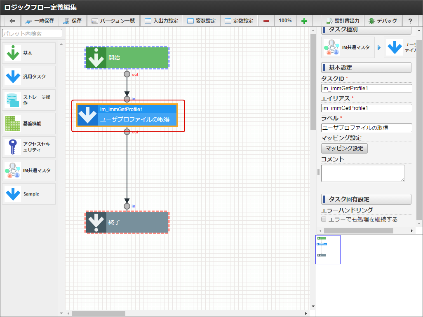Screen dimensions: 423x317
Task: Click the properties panel scroll up arrow
Action: [x=419, y=30]
